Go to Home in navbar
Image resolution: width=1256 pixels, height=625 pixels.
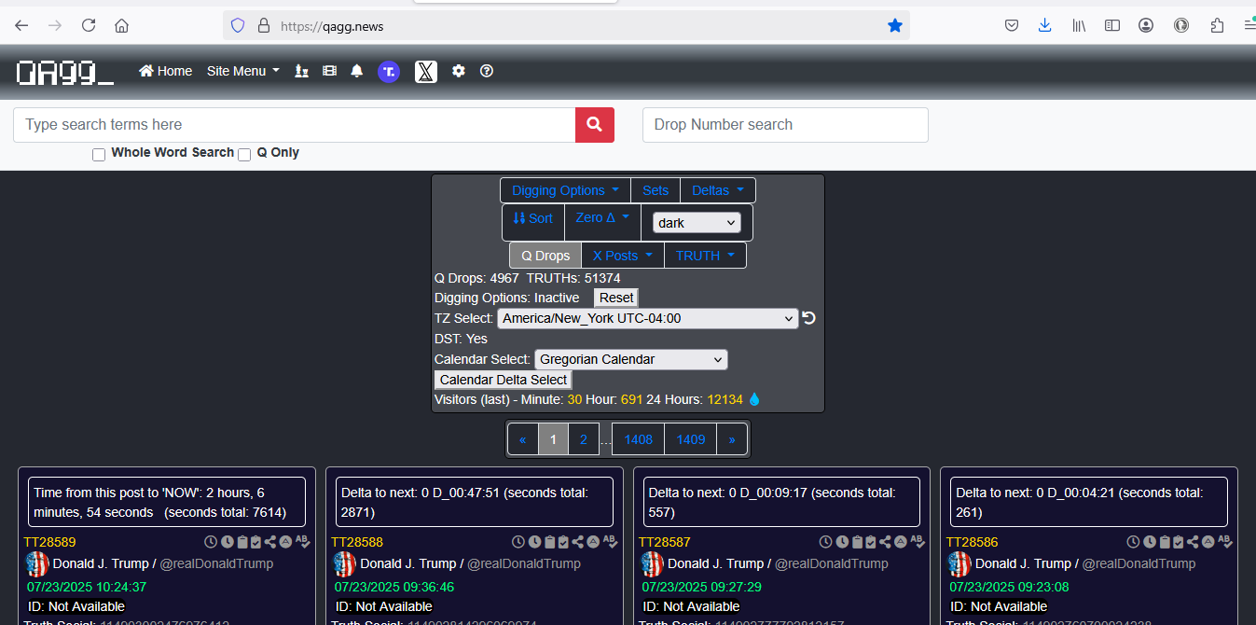(166, 71)
